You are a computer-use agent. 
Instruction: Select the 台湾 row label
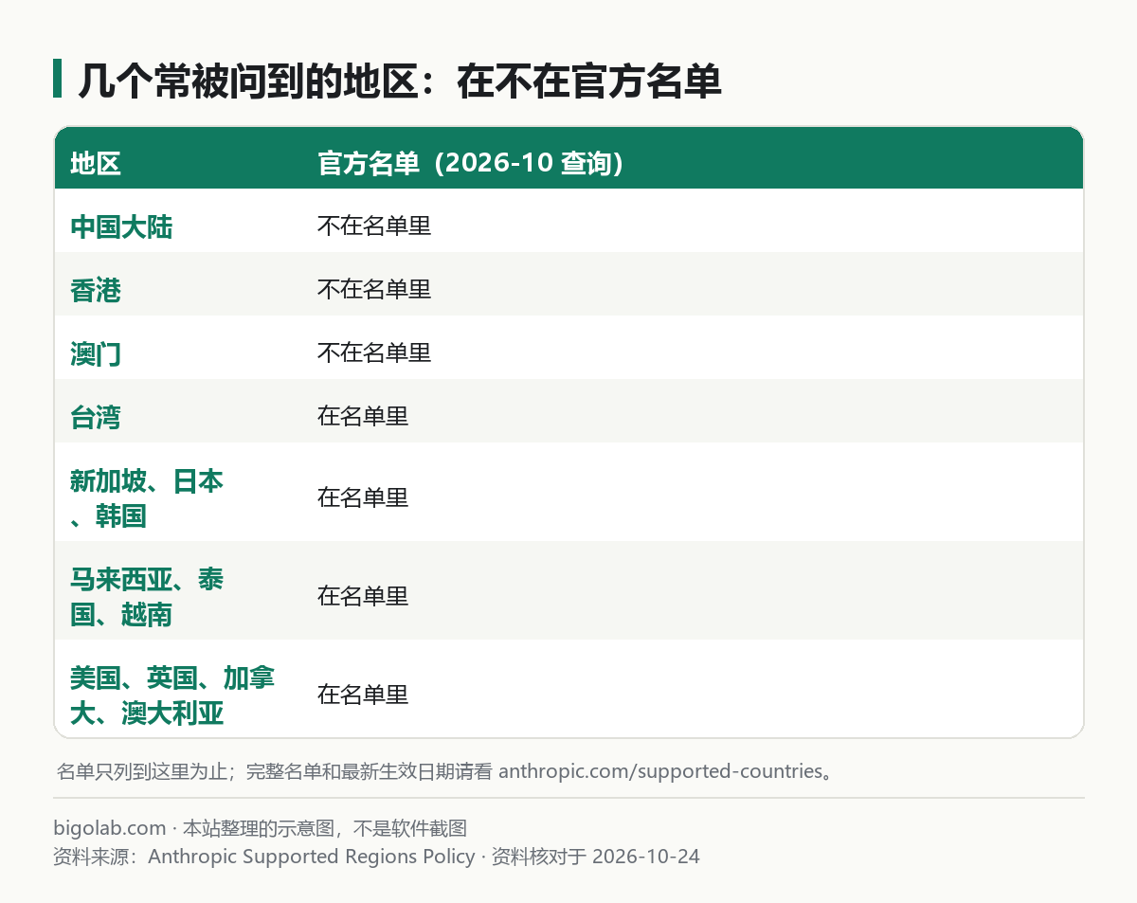coord(96,417)
